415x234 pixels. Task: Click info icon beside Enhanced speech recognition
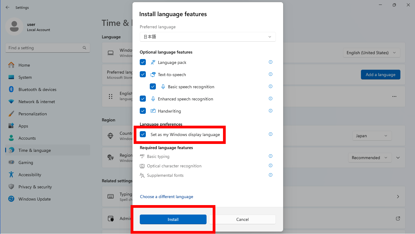coord(270,99)
